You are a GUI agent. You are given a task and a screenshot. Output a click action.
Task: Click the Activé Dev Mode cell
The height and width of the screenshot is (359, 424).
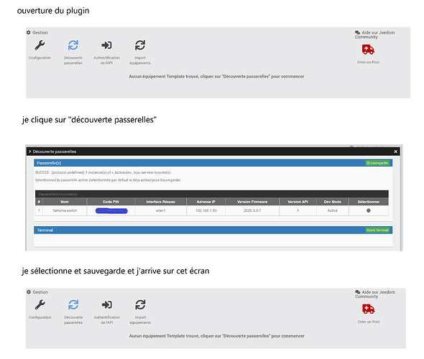tap(332, 210)
